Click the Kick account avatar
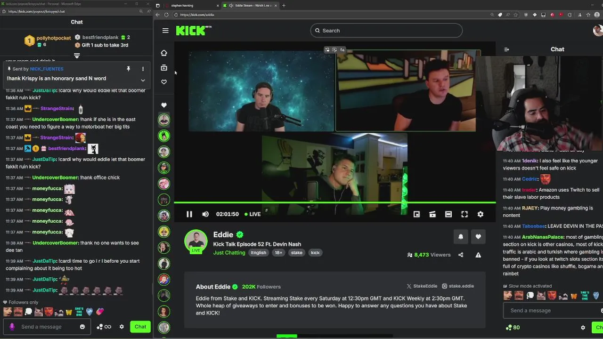 coord(598,31)
